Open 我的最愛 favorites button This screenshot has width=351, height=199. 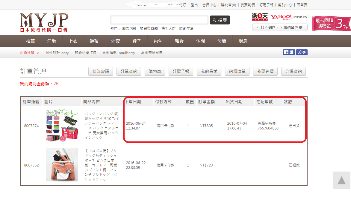coord(209,72)
